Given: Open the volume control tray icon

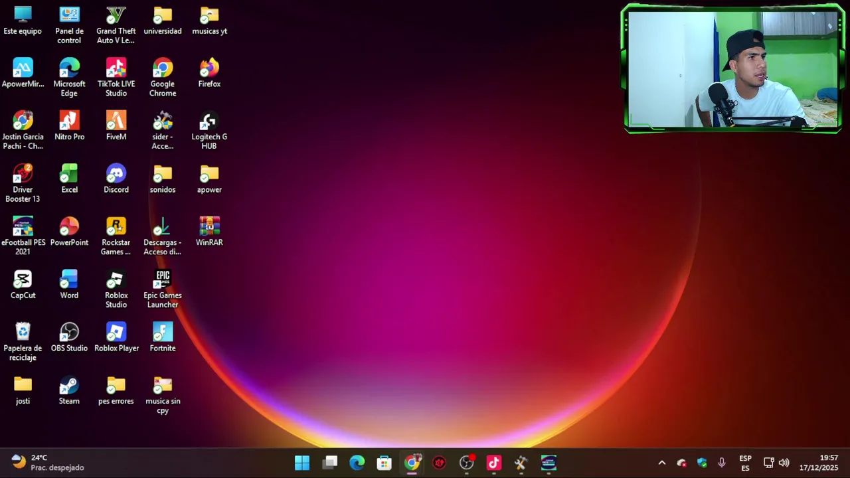Looking at the screenshot, I should (784, 463).
